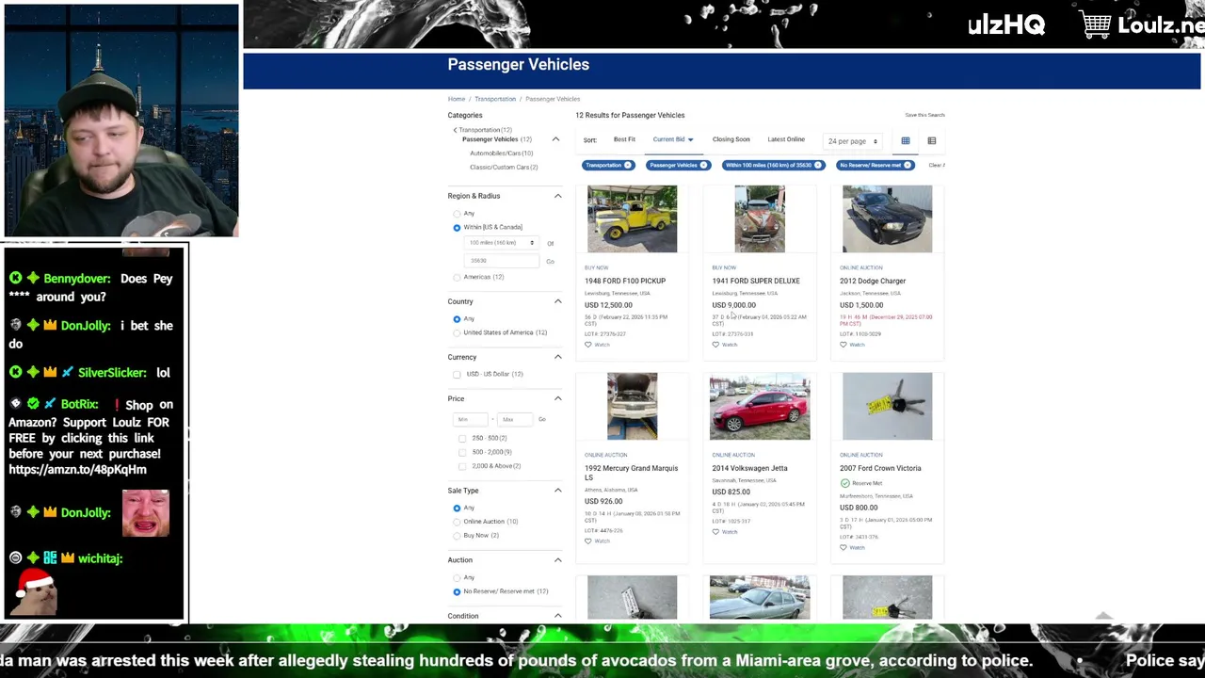Sort results by Best Fit
The width and height of the screenshot is (1205, 678).
click(624, 139)
